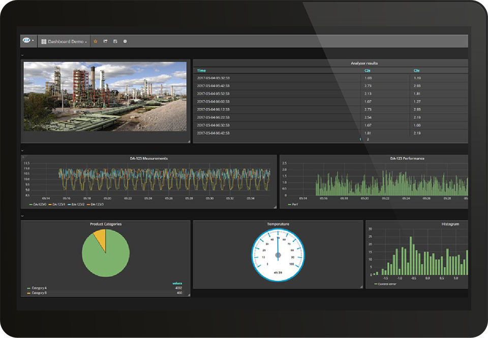Screen dimensions: 488x338
Task: Sort table by Time column header
Action: [x=202, y=70]
